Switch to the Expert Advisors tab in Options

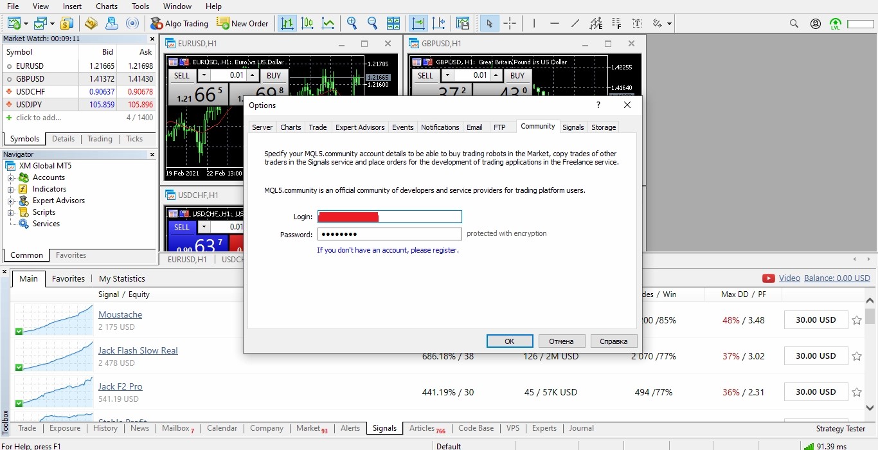[360, 127]
